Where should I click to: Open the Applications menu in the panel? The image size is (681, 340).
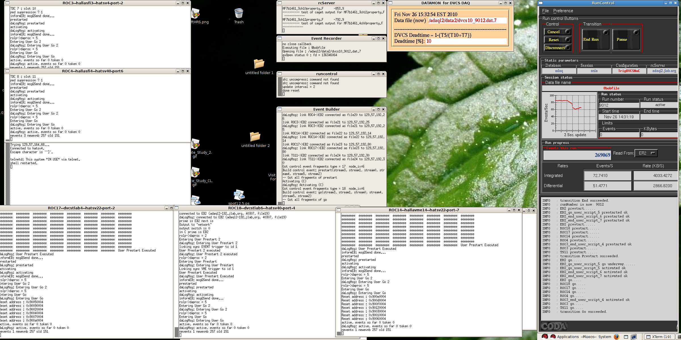click(568, 337)
